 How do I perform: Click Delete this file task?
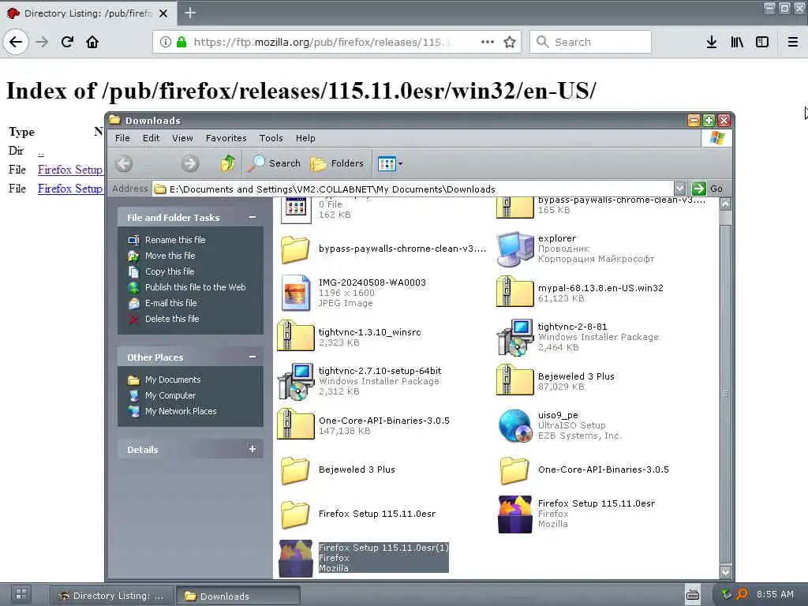[171, 319]
